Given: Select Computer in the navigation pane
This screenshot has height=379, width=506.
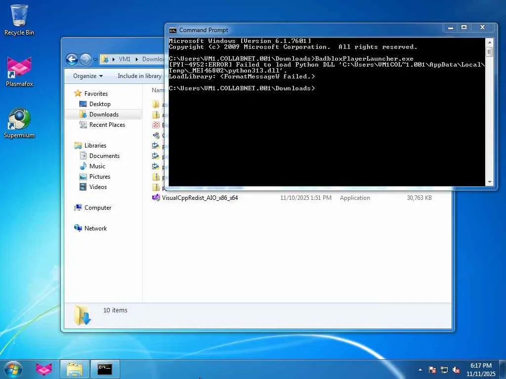Looking at the screenshot, I should pos(98,208).
